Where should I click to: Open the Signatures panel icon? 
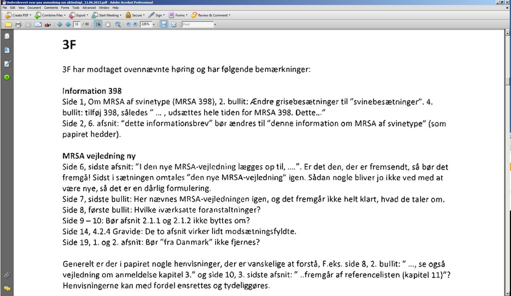point(7,63)
